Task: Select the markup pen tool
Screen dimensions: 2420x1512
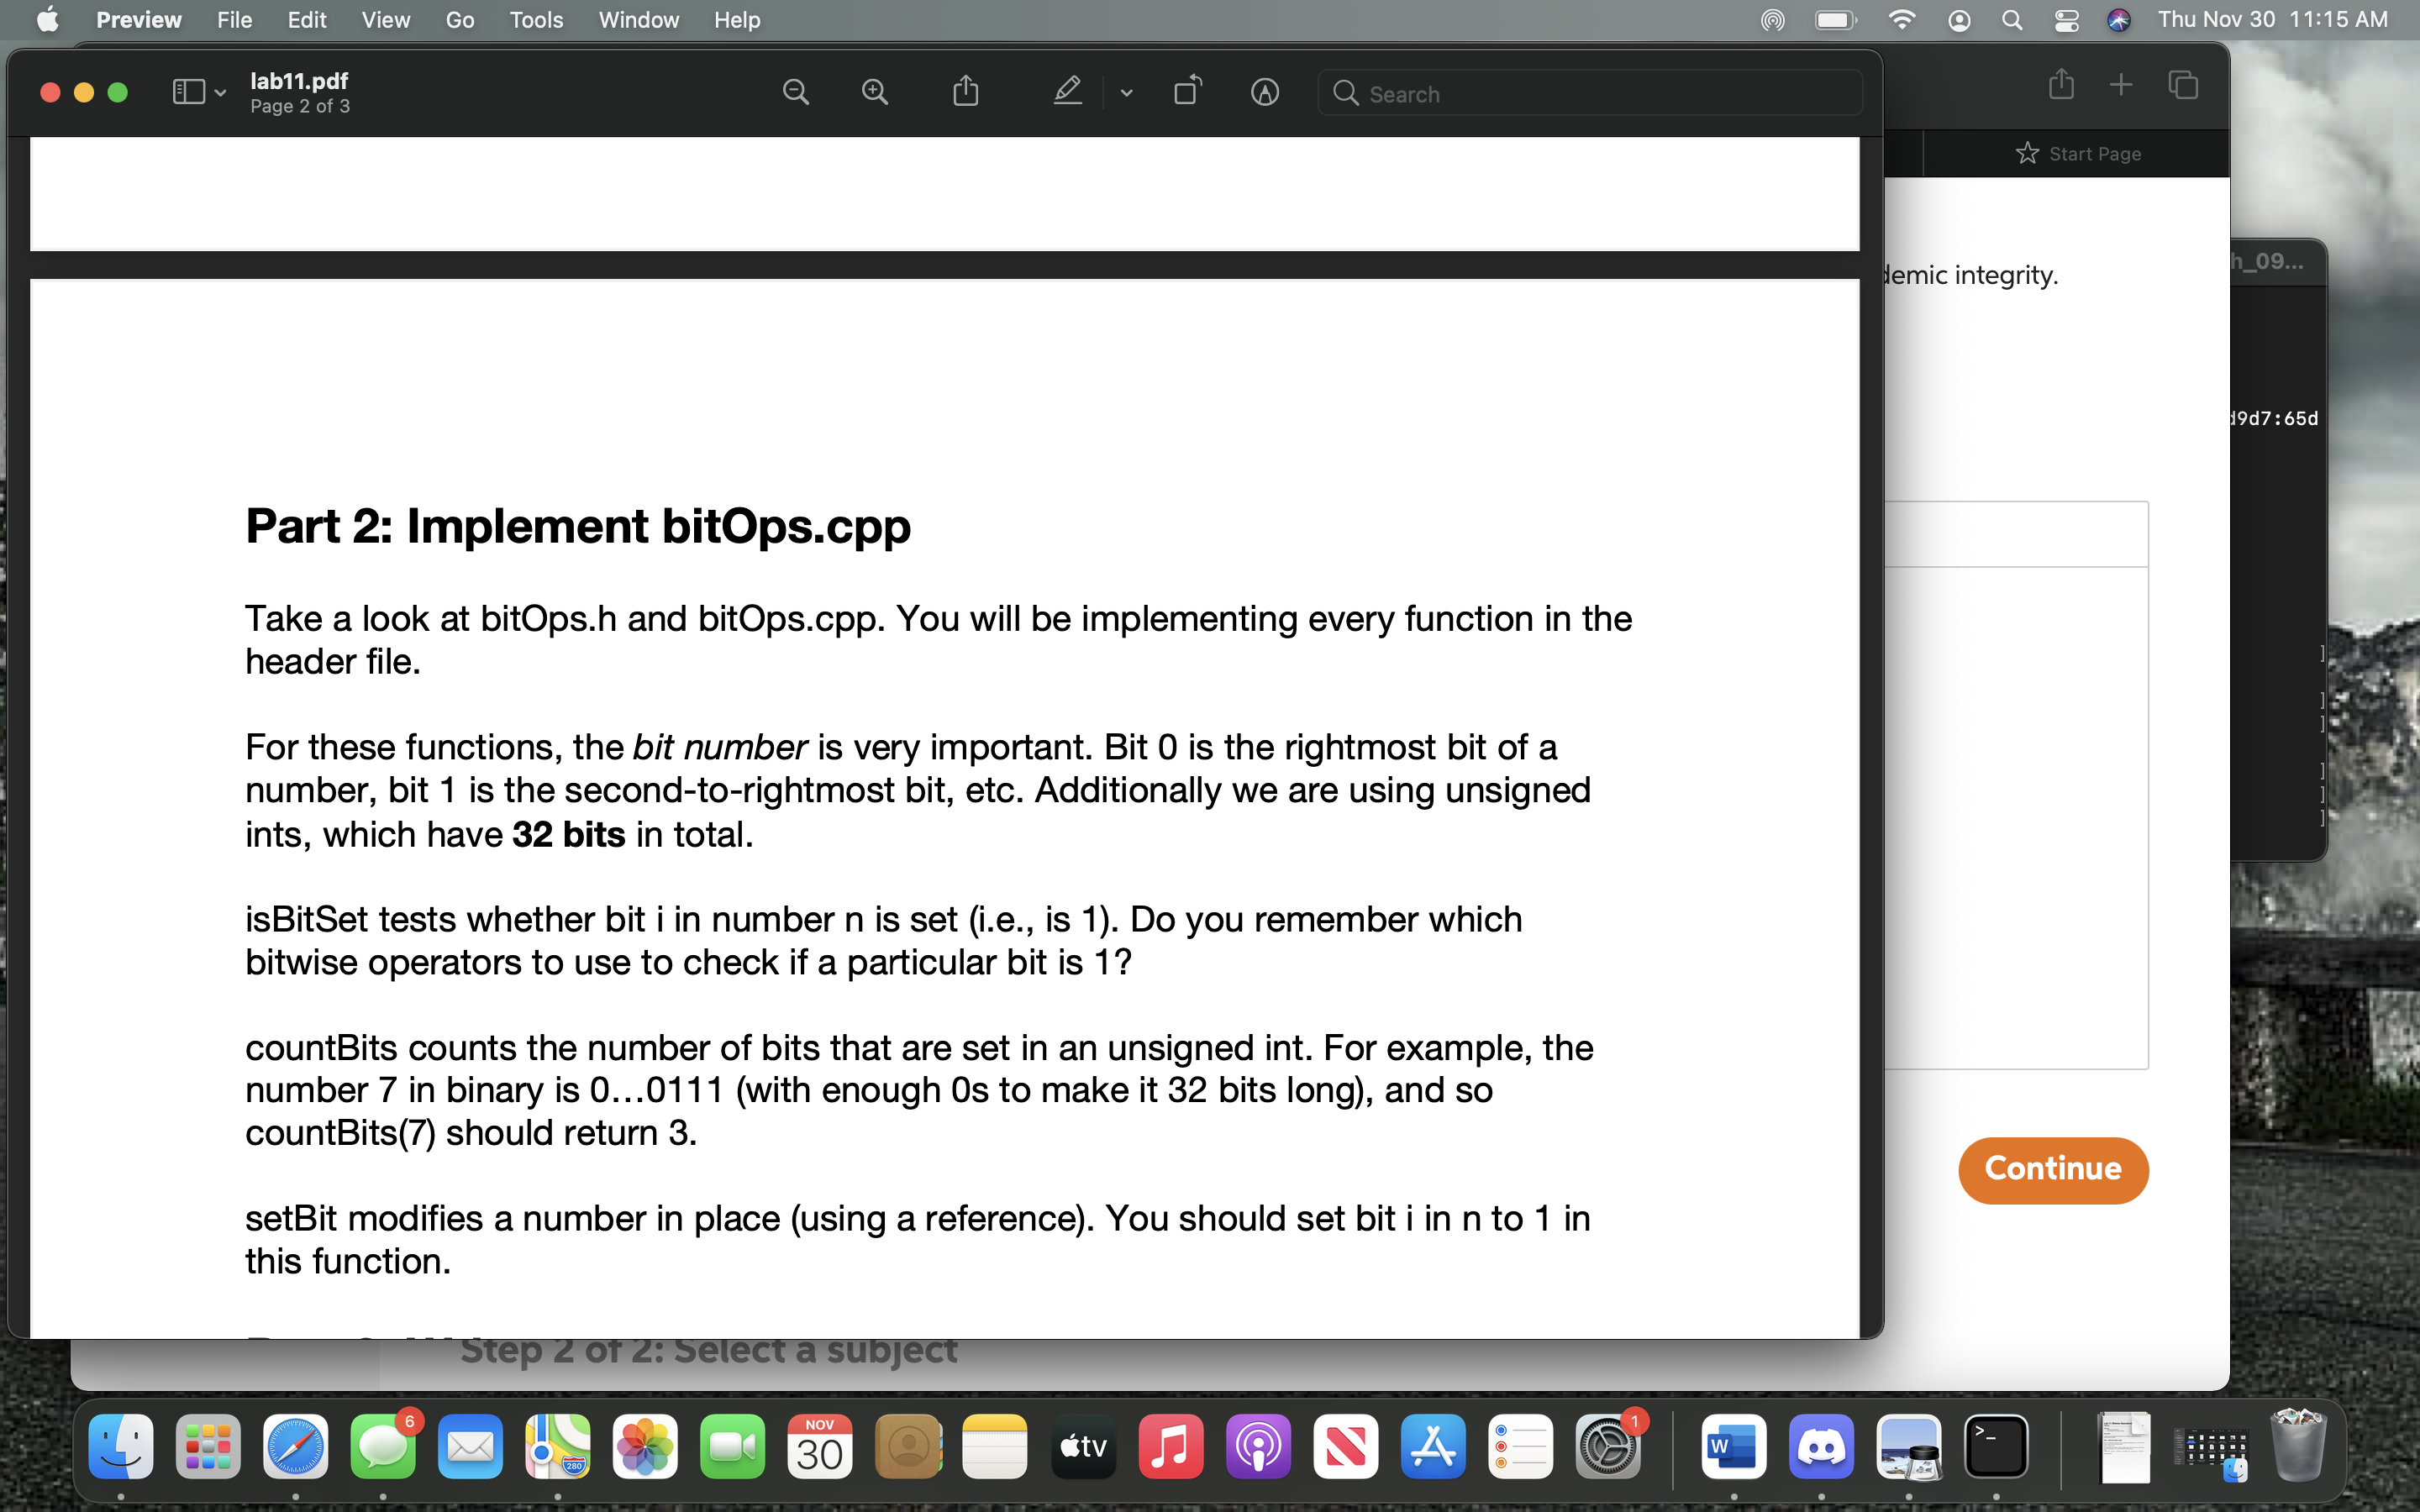Action: tap(1066, 91)
